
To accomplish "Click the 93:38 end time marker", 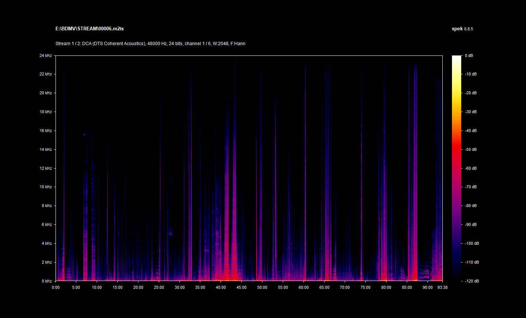I will tap(442, 287).
